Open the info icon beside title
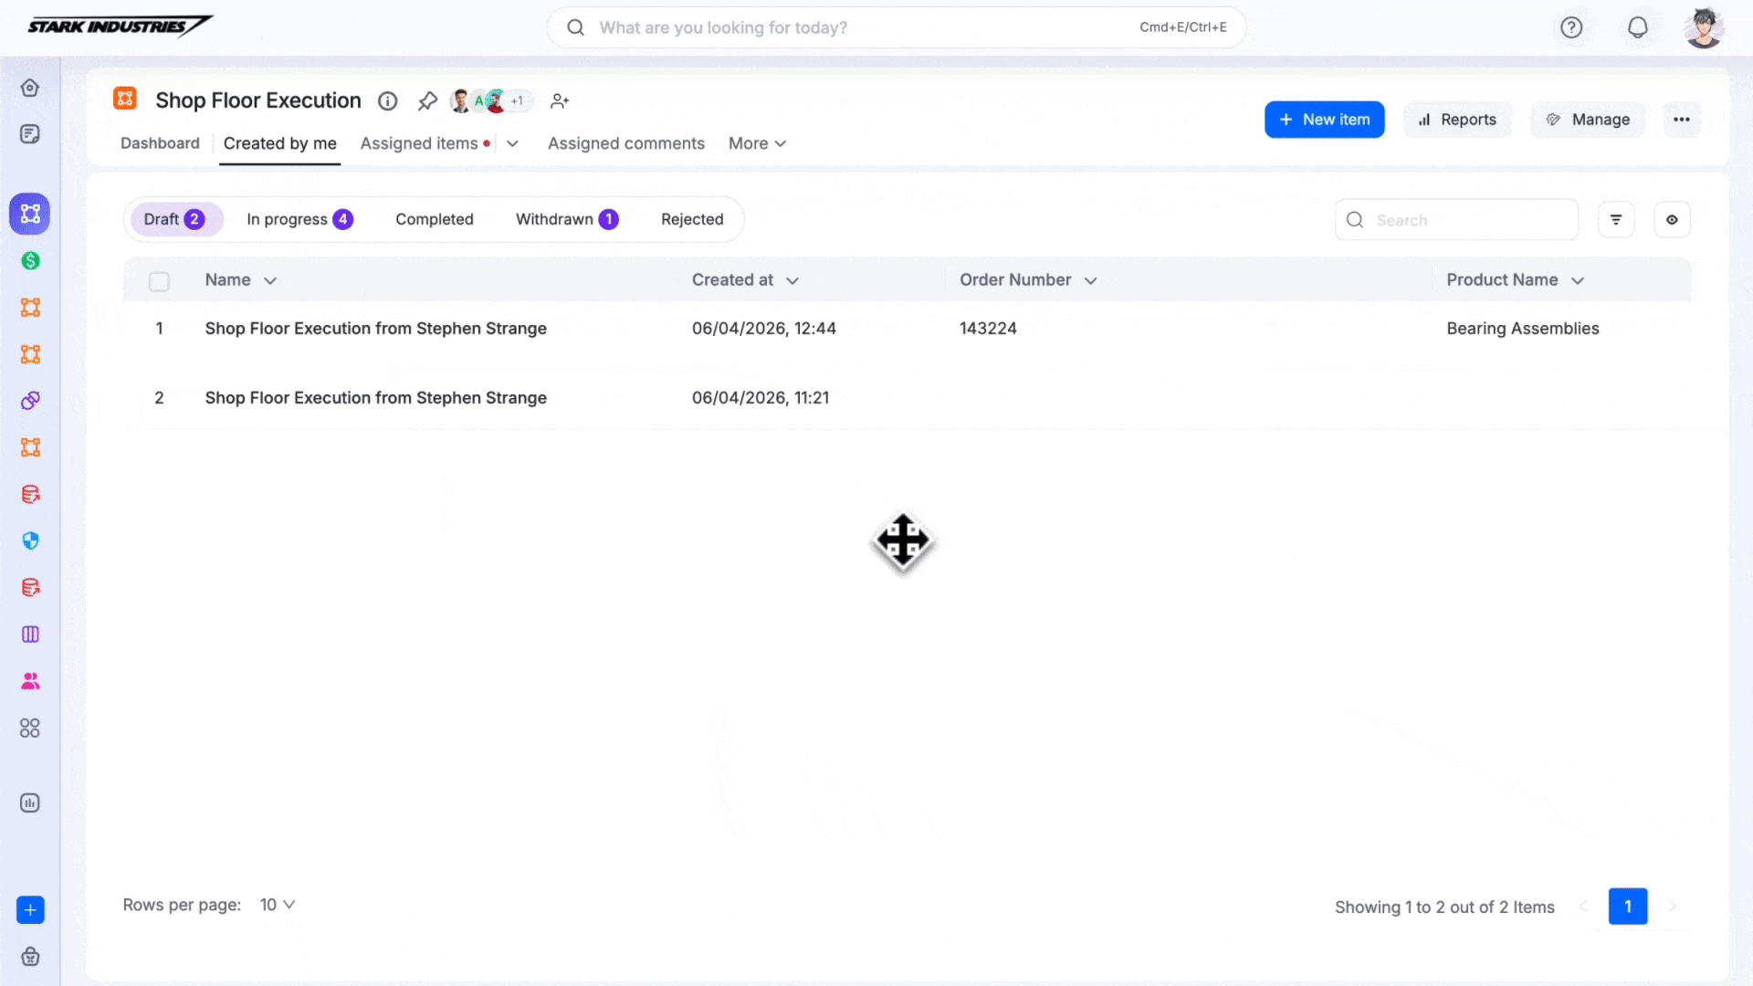Image resolution: width=1753 pixels, height=986 pixels. coord(388,101)
